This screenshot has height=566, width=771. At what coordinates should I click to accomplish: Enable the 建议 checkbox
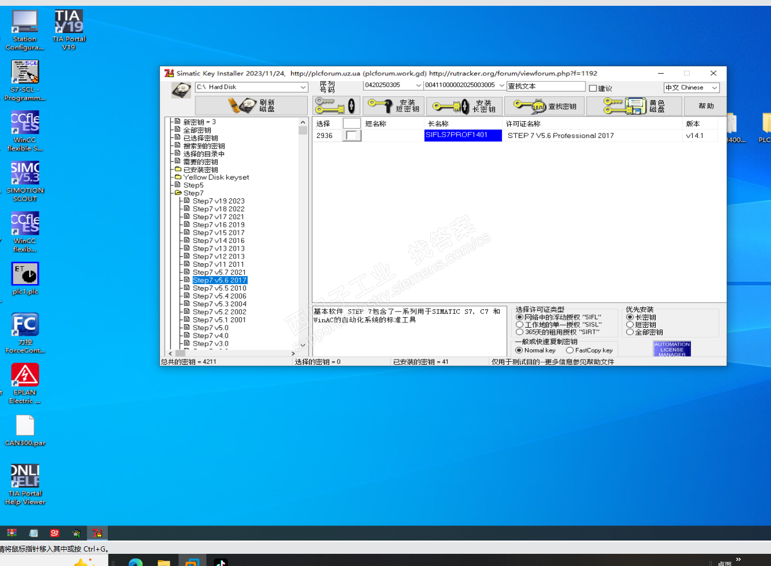tap(592, 88)
